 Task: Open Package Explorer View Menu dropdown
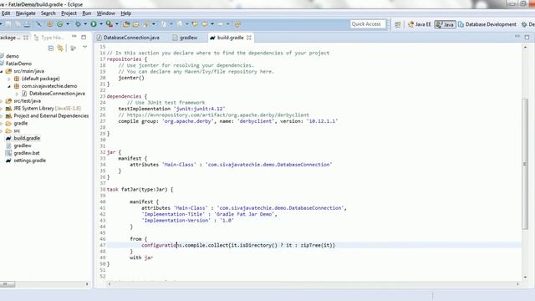[x=85, y=48]
